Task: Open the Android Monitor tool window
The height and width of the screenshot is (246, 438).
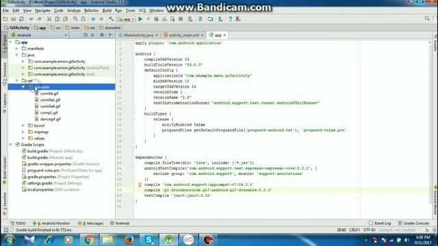Action: click(x=51, y=223)
